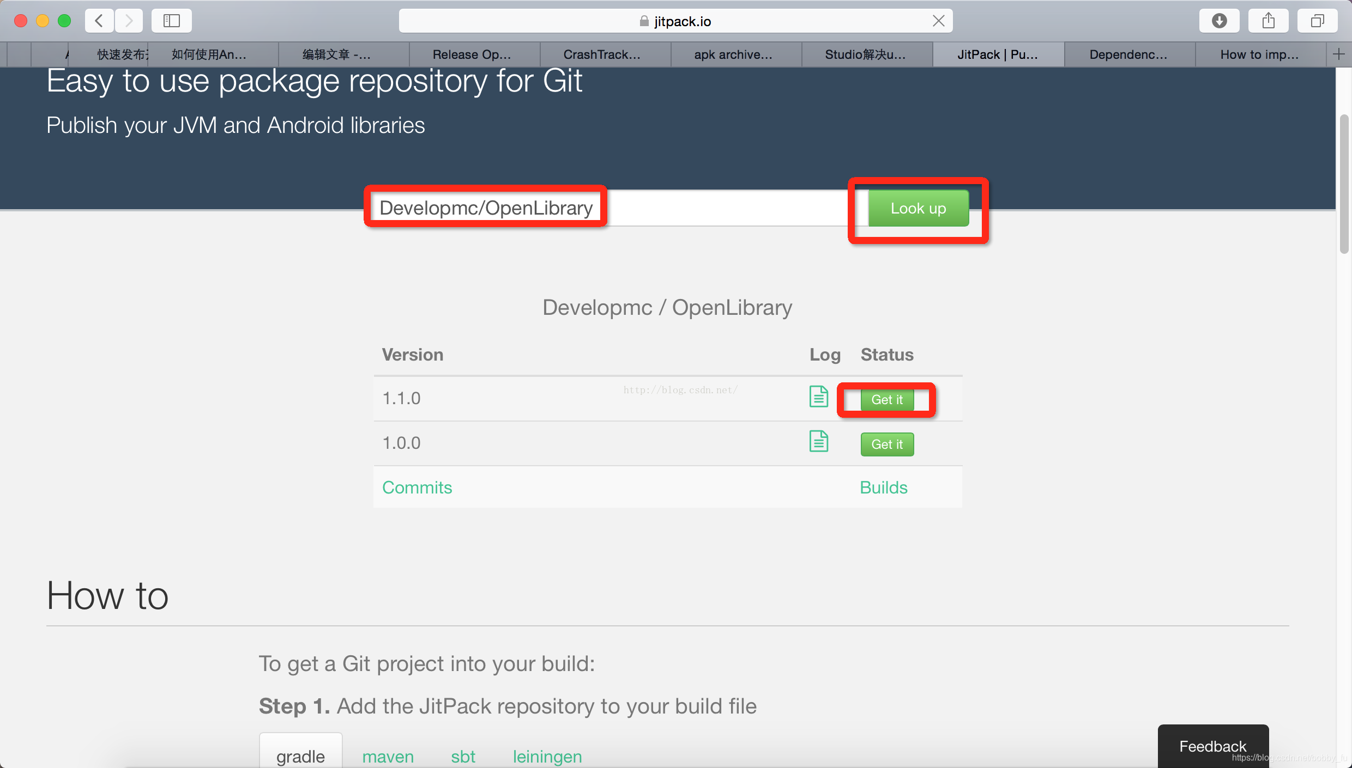Click the Developmc / OpenLibrary heading
The width and height of the screenshot is (1352, 768).
click(x=667, y=308)
